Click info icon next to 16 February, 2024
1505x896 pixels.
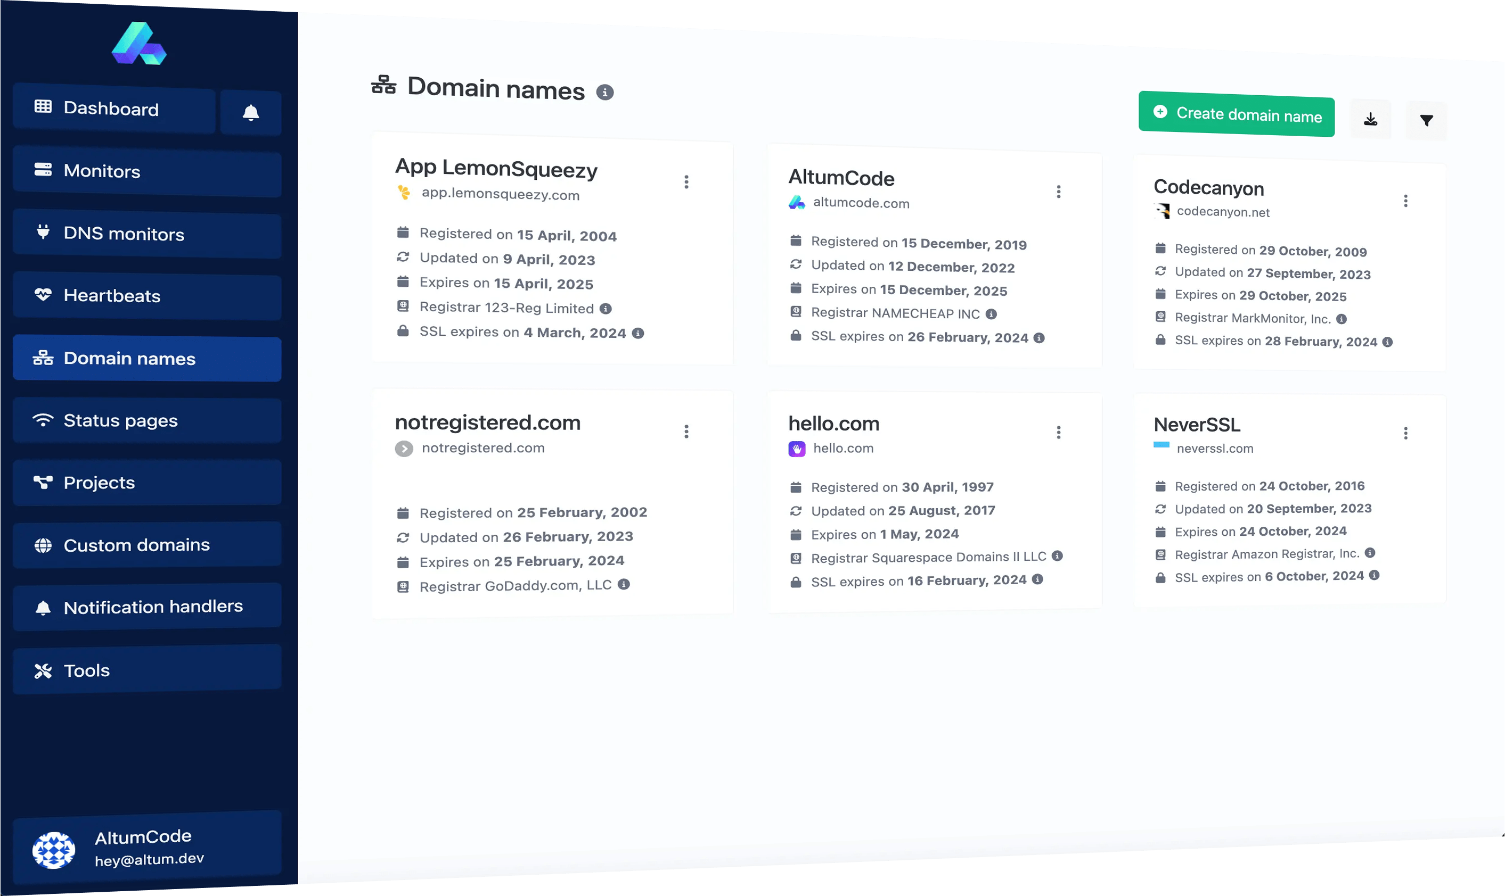pyautogui.click(x=1037, y=579)
